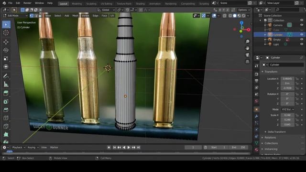The height and width of the screenshot is (172, 306).
Task: Open Object Data properties green triangle tab
Action: pos(257,143)
